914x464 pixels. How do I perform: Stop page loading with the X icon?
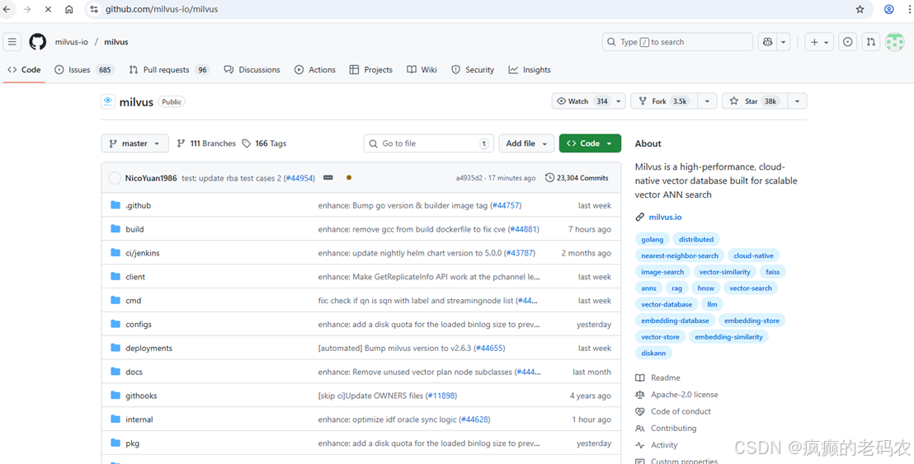[x=48, y=9]
